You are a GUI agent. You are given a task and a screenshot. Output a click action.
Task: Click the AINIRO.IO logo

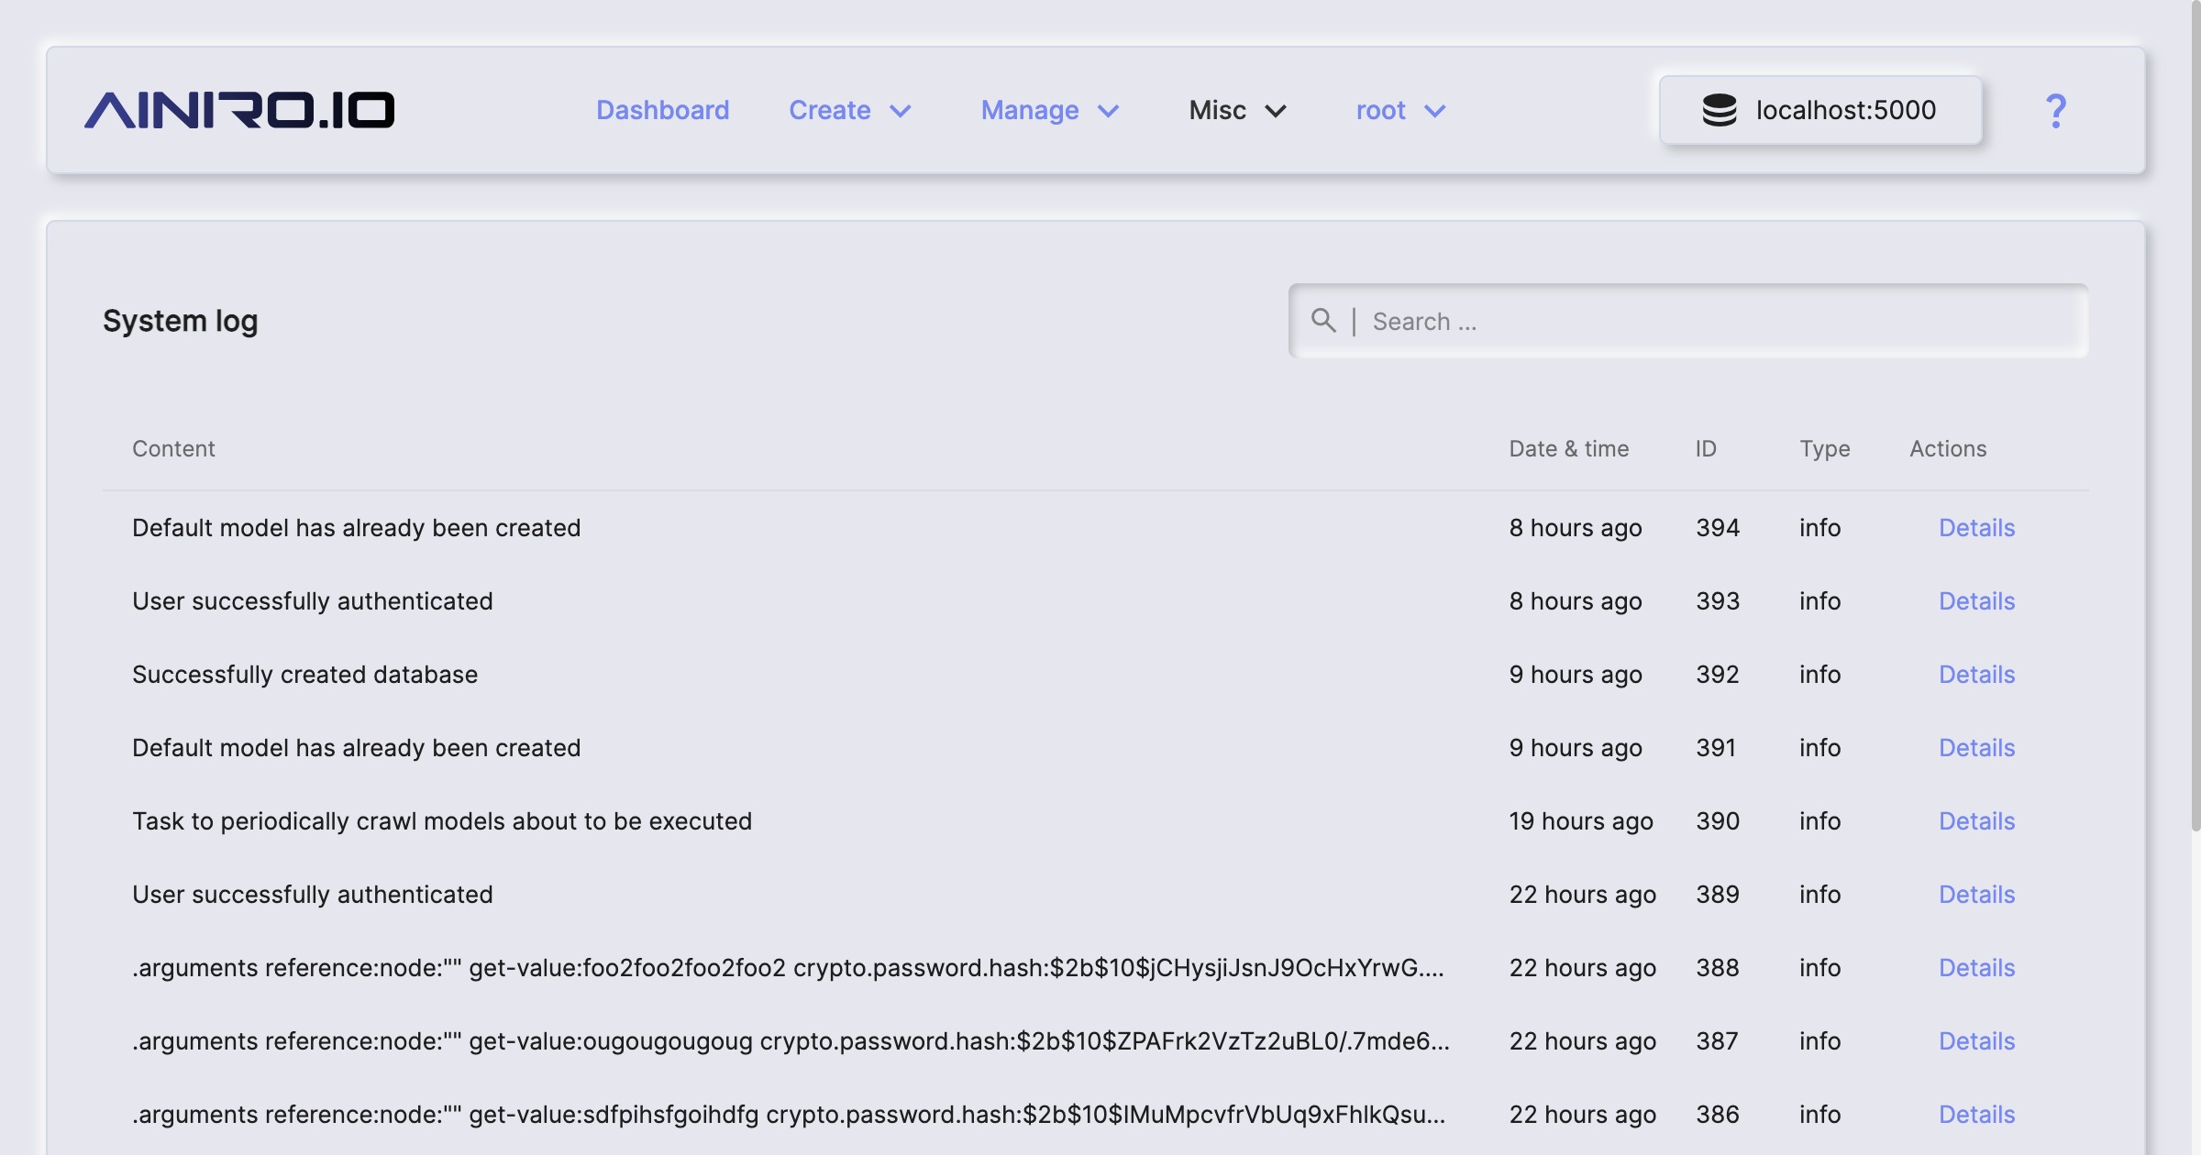(239, 110)
